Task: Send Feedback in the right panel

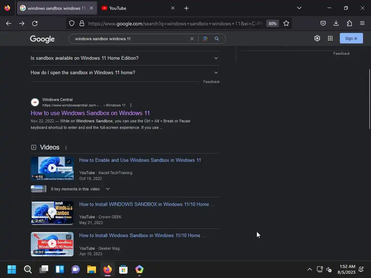Action: [341, 54]
